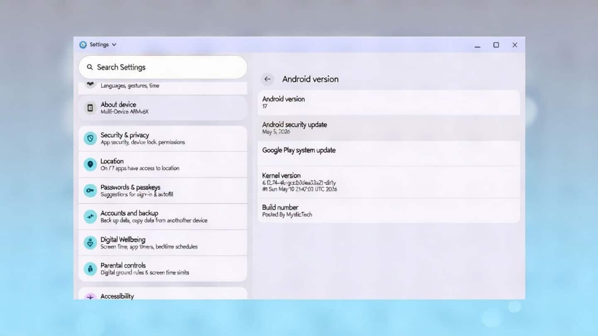598x336 pixels.
Task: Open Accessibility settings
Action: pyautogui.click(x=163, y=294)
